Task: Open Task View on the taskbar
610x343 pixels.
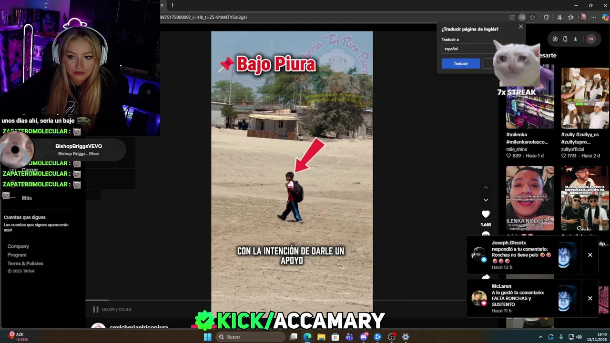Action: (x=294, y=337)
